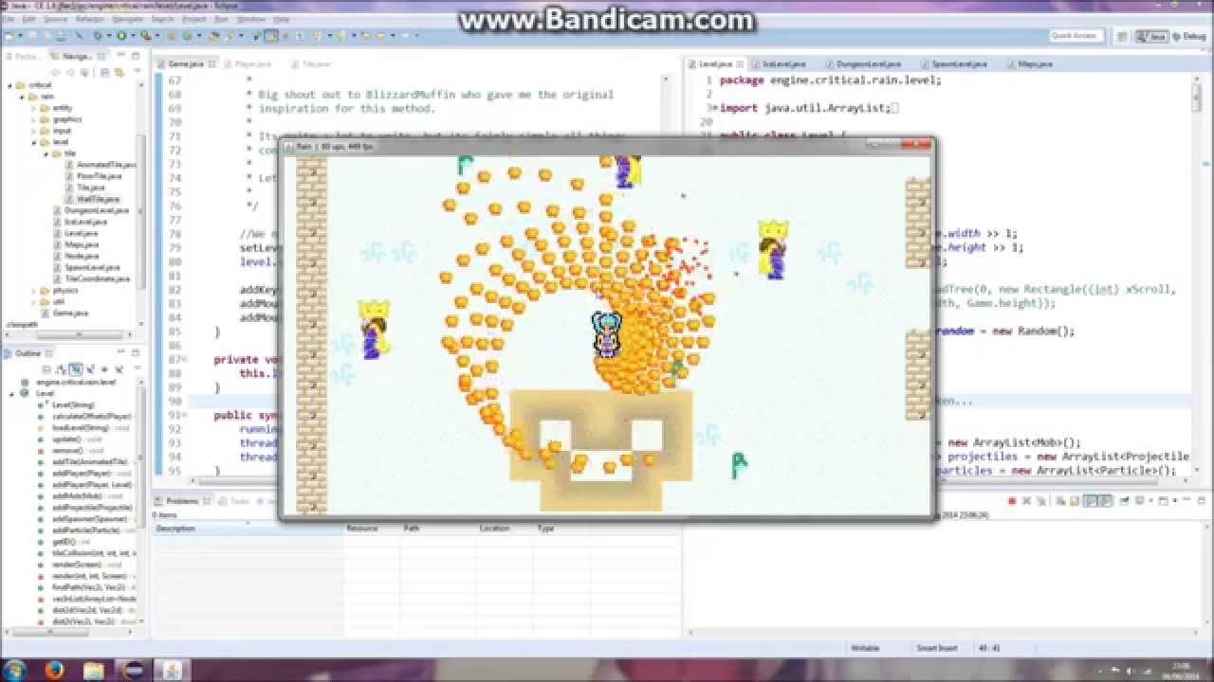Open the Window menu
This screenshot has height=682, width=1214.
(250, 19)
